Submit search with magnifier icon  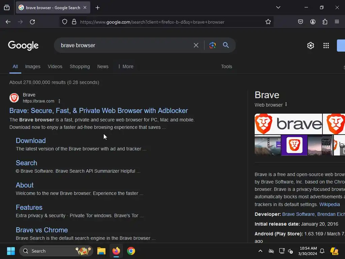226,45
